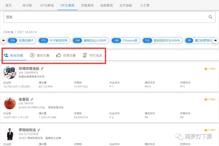Viewport: 219px width, 146px height.
Task: Open 哔哩哔哩漫画 avatar image
Action: tap(10, 73)
